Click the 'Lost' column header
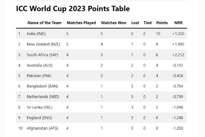Image resolution: width=205 pixels, height=137 pixels. point(135,23)
